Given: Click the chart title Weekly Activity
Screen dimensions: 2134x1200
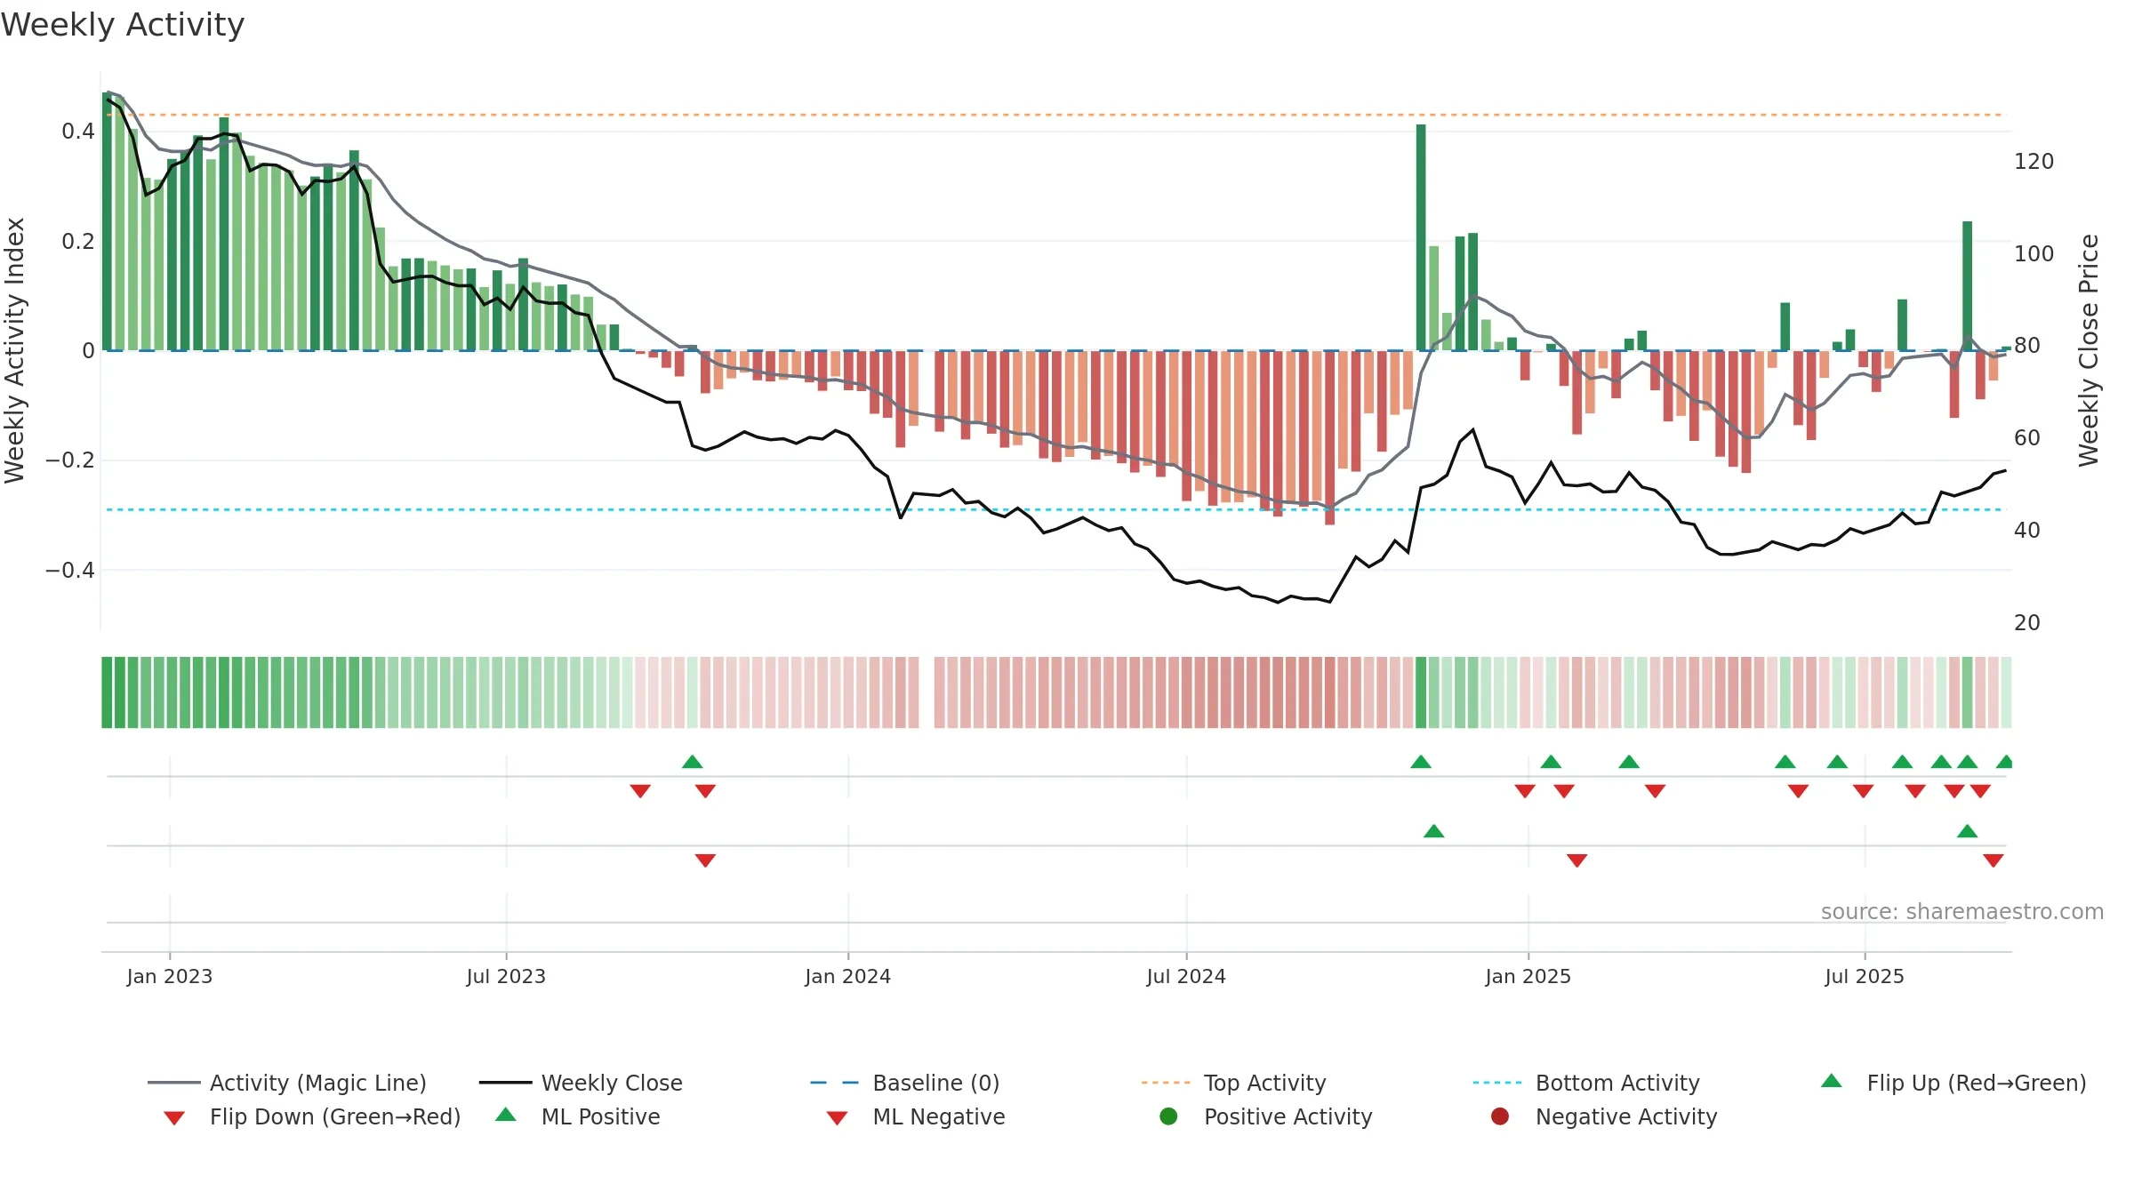Looking at the screenshot, I should pos(123,25).
